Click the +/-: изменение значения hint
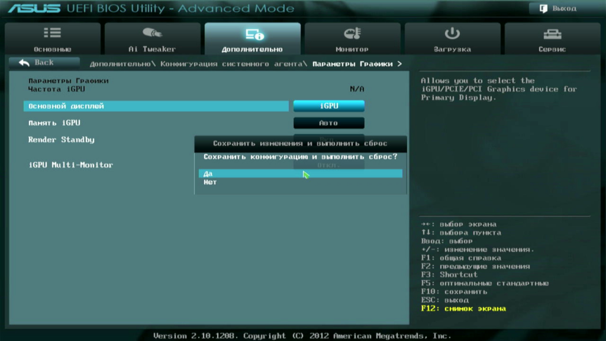 click(x=478, y=250)
